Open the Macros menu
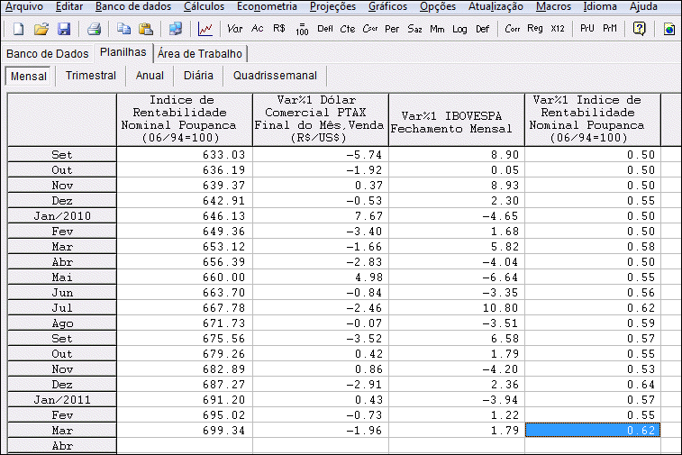682x455 pixels. (x=554, y=6)
